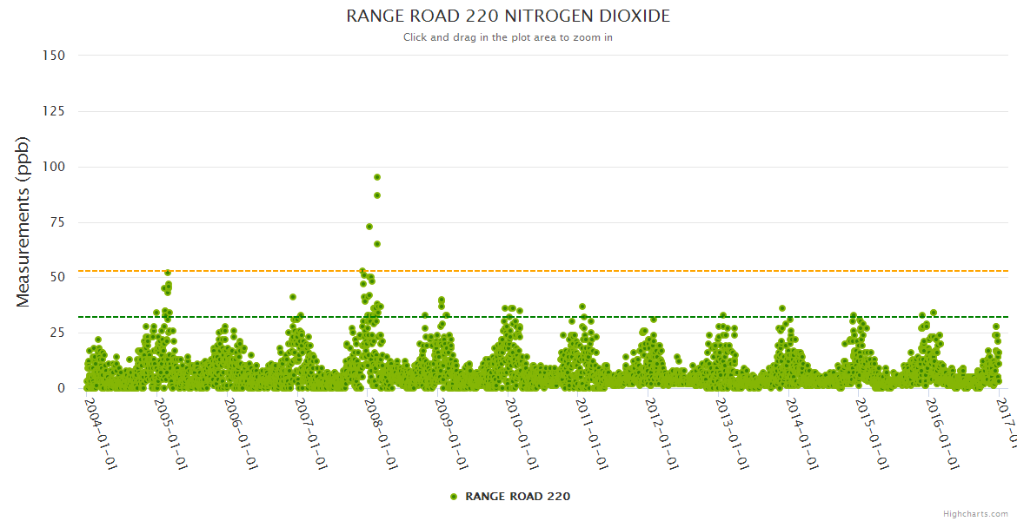The width and height of the screenshot is (1017, 521).
Task: Select the highest data point near 95 ppb
Action: point(377,177)
